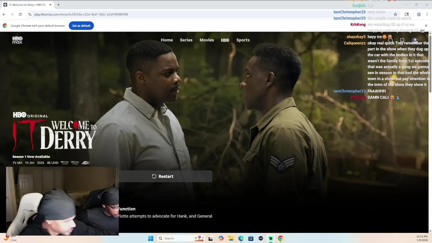This screenshot has height=243, width=432.
Task: Open the HBO hub logo link
Action: [225, 40]
